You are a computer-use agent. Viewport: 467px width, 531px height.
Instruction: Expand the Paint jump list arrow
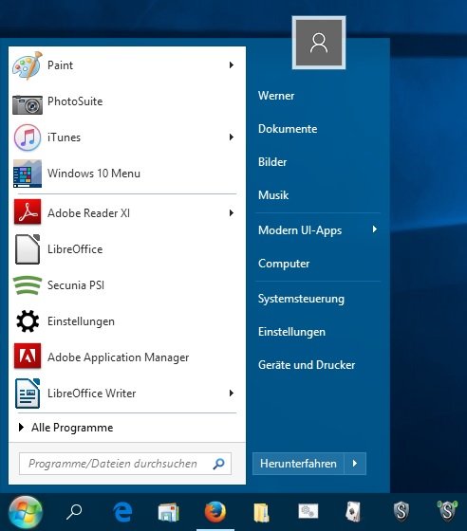pyautogui.click(x=232, y=64)
